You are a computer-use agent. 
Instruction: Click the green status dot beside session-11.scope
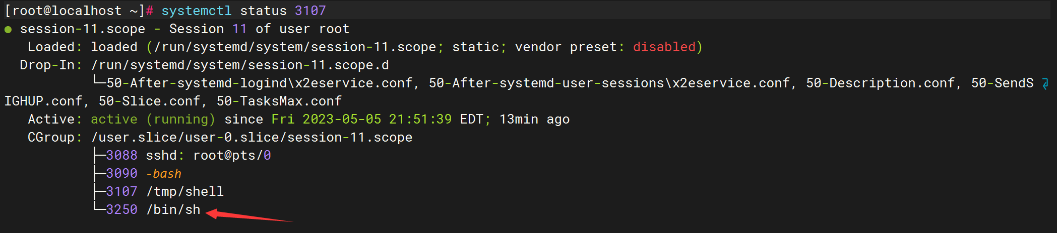pos(8,29)
